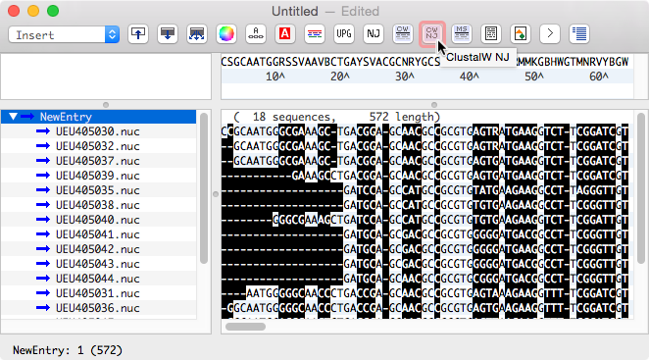Collapse the NewEntry disclosure triangle

click(13, 117)
